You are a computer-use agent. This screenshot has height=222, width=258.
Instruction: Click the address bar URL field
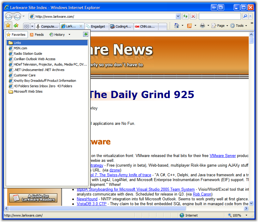(102, 17)
